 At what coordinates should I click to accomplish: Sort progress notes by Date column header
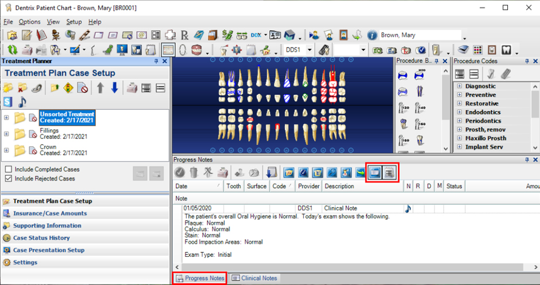click(x=198, y=186)
